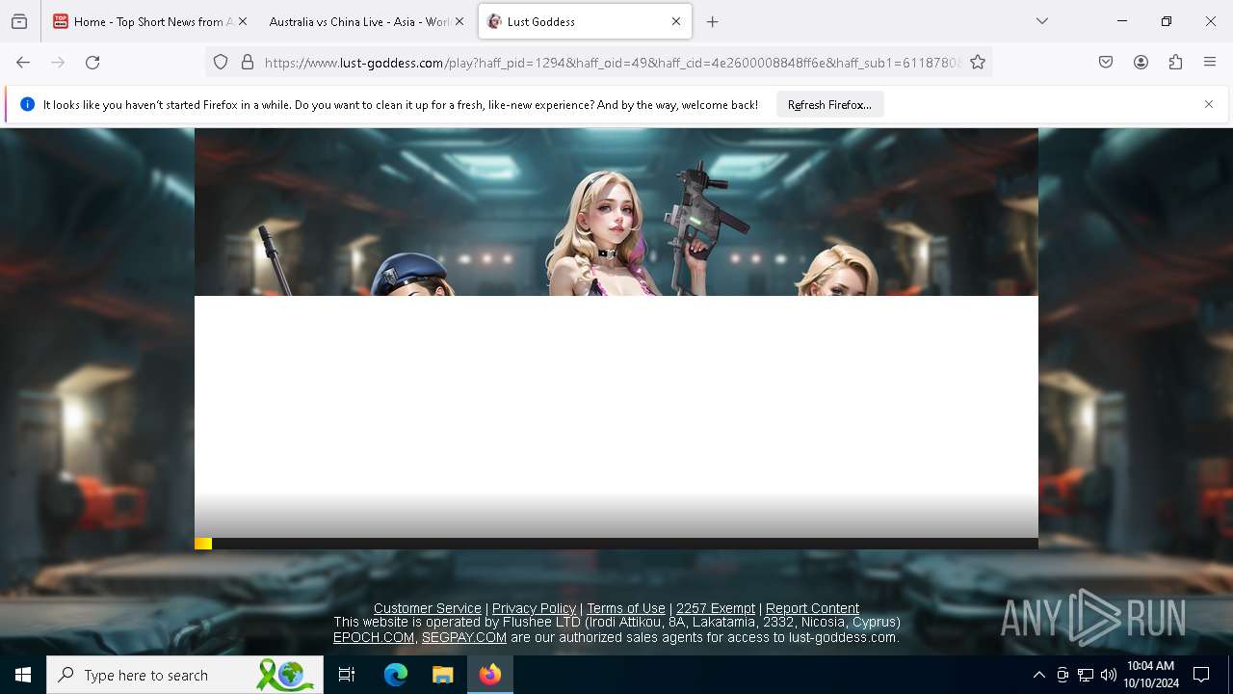
Task: Open Task View from taskbar
Action: pos(347,675)
